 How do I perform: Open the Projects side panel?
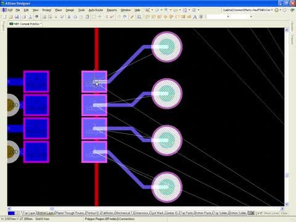[x=3, y=27]
